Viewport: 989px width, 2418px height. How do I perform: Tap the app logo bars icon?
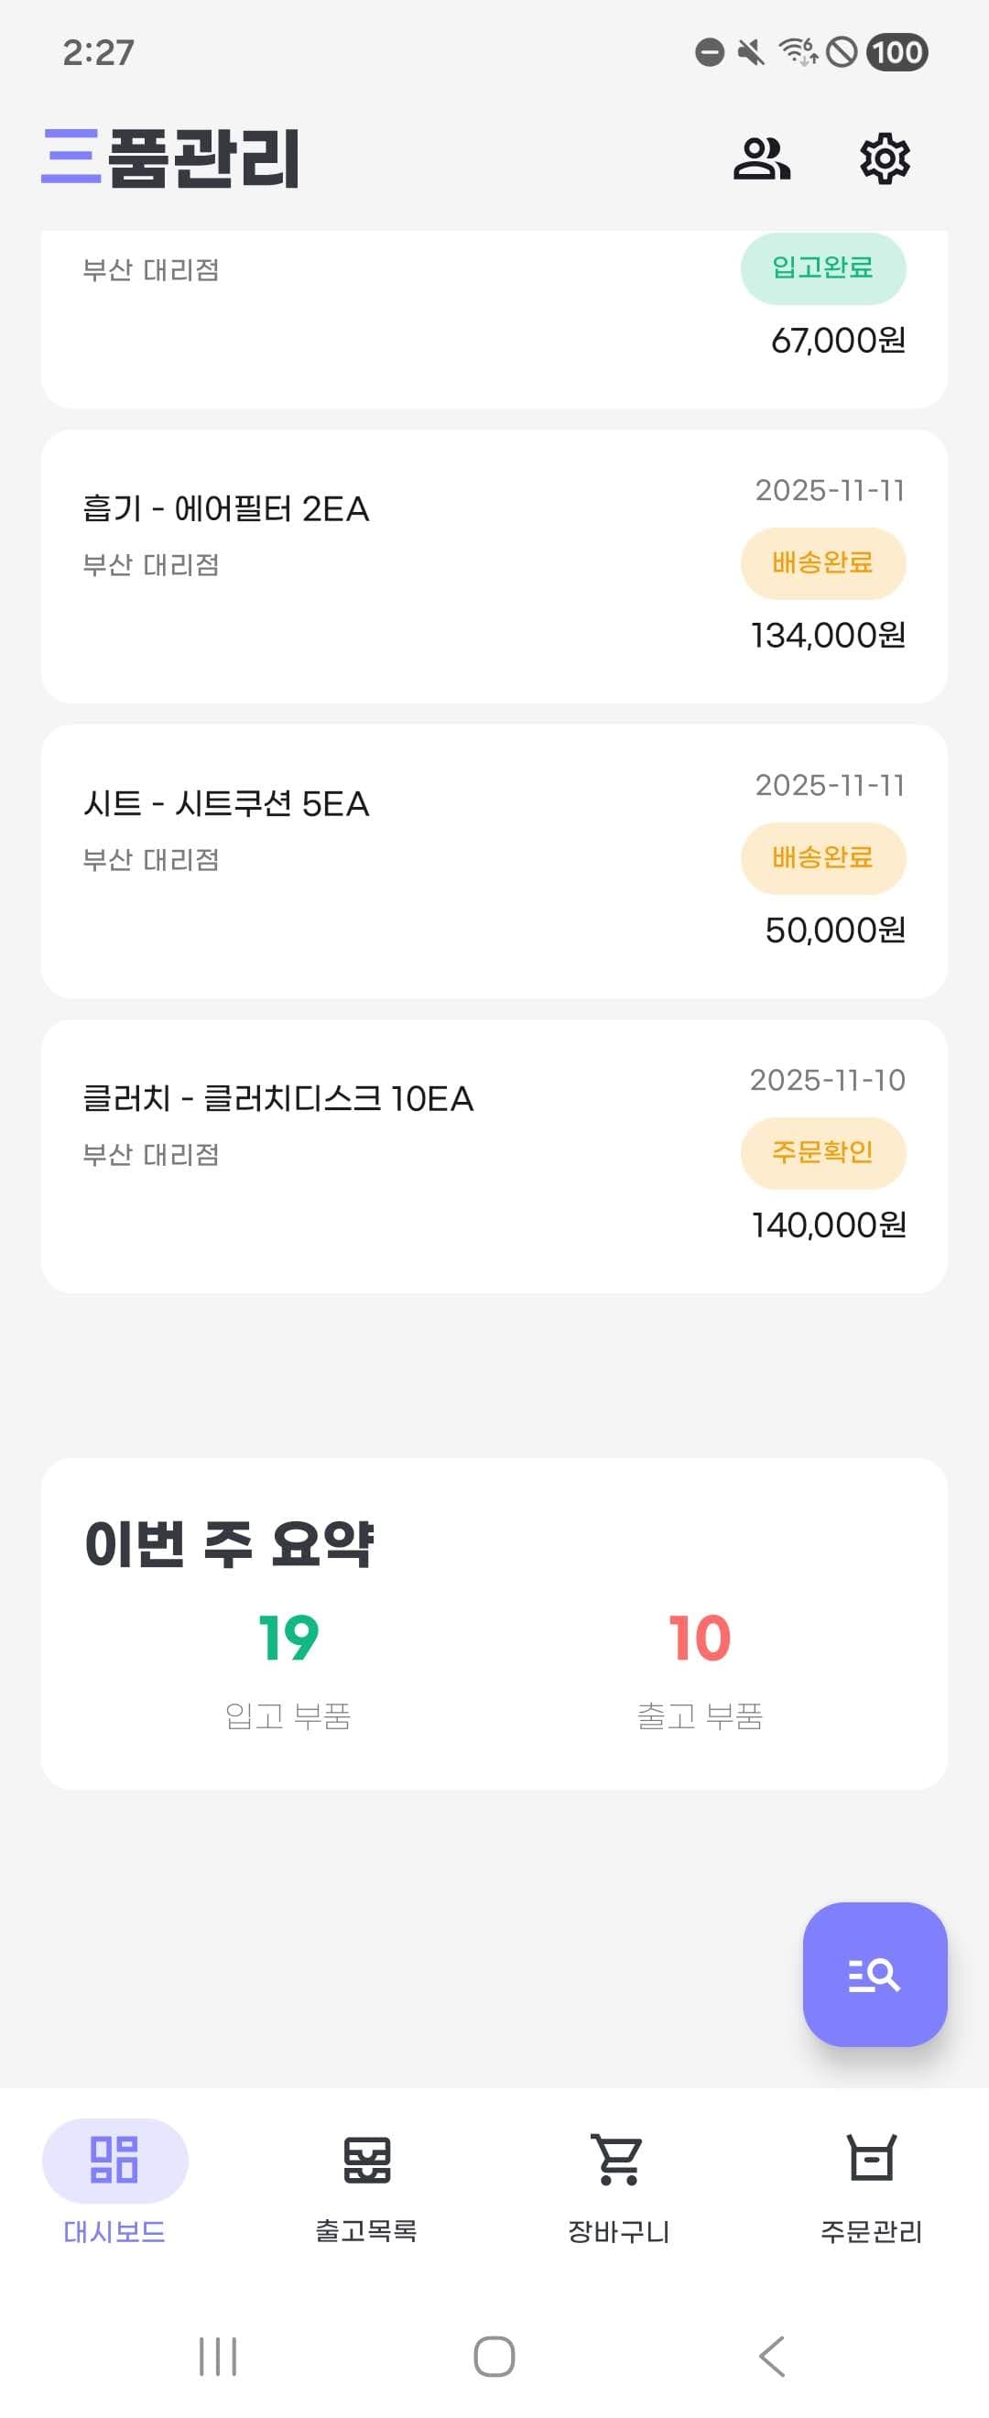point(71,156)
